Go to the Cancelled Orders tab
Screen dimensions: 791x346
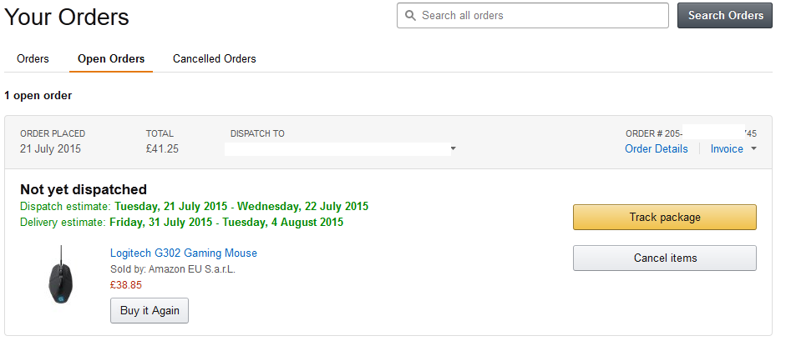click(x=215, y=59)
